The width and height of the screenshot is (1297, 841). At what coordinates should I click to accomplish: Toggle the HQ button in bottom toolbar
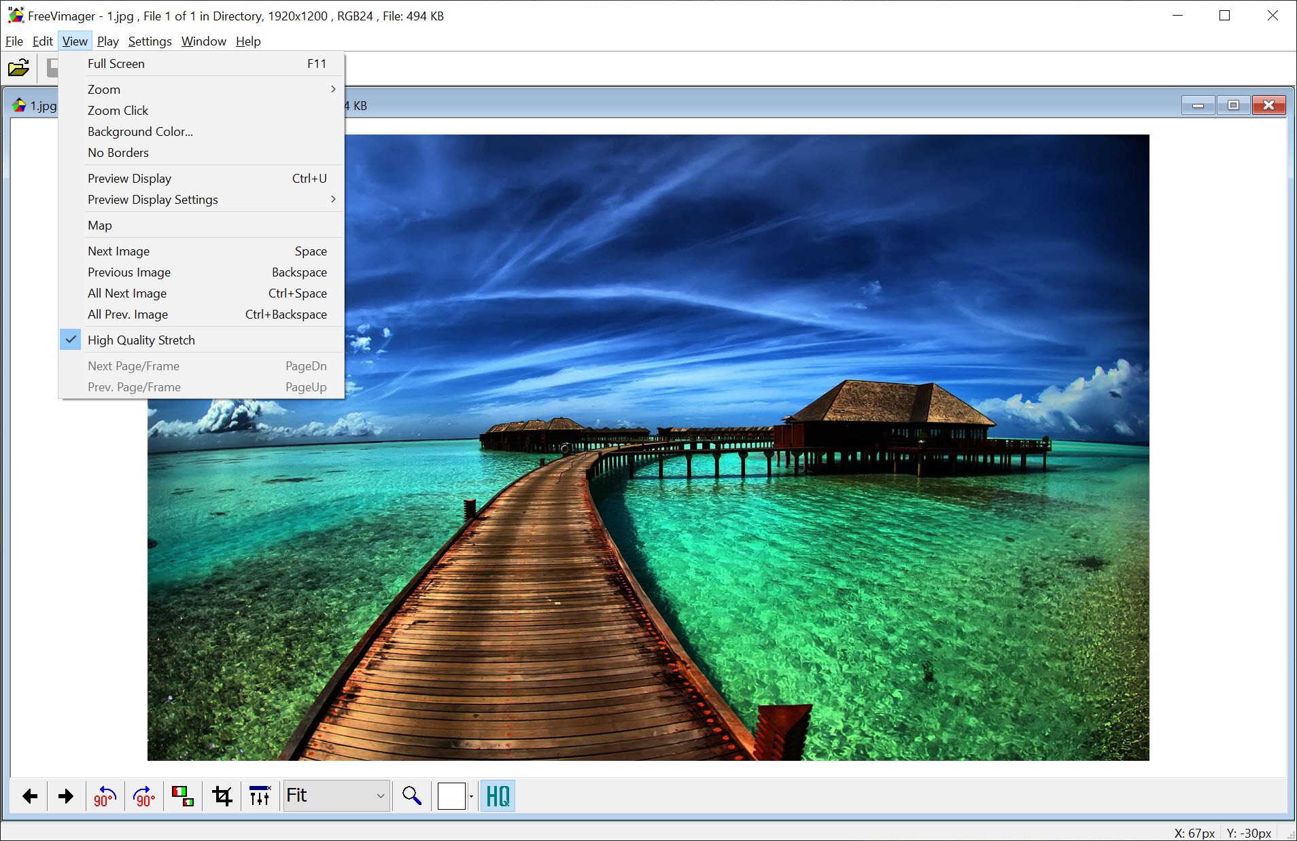(498, 796)
